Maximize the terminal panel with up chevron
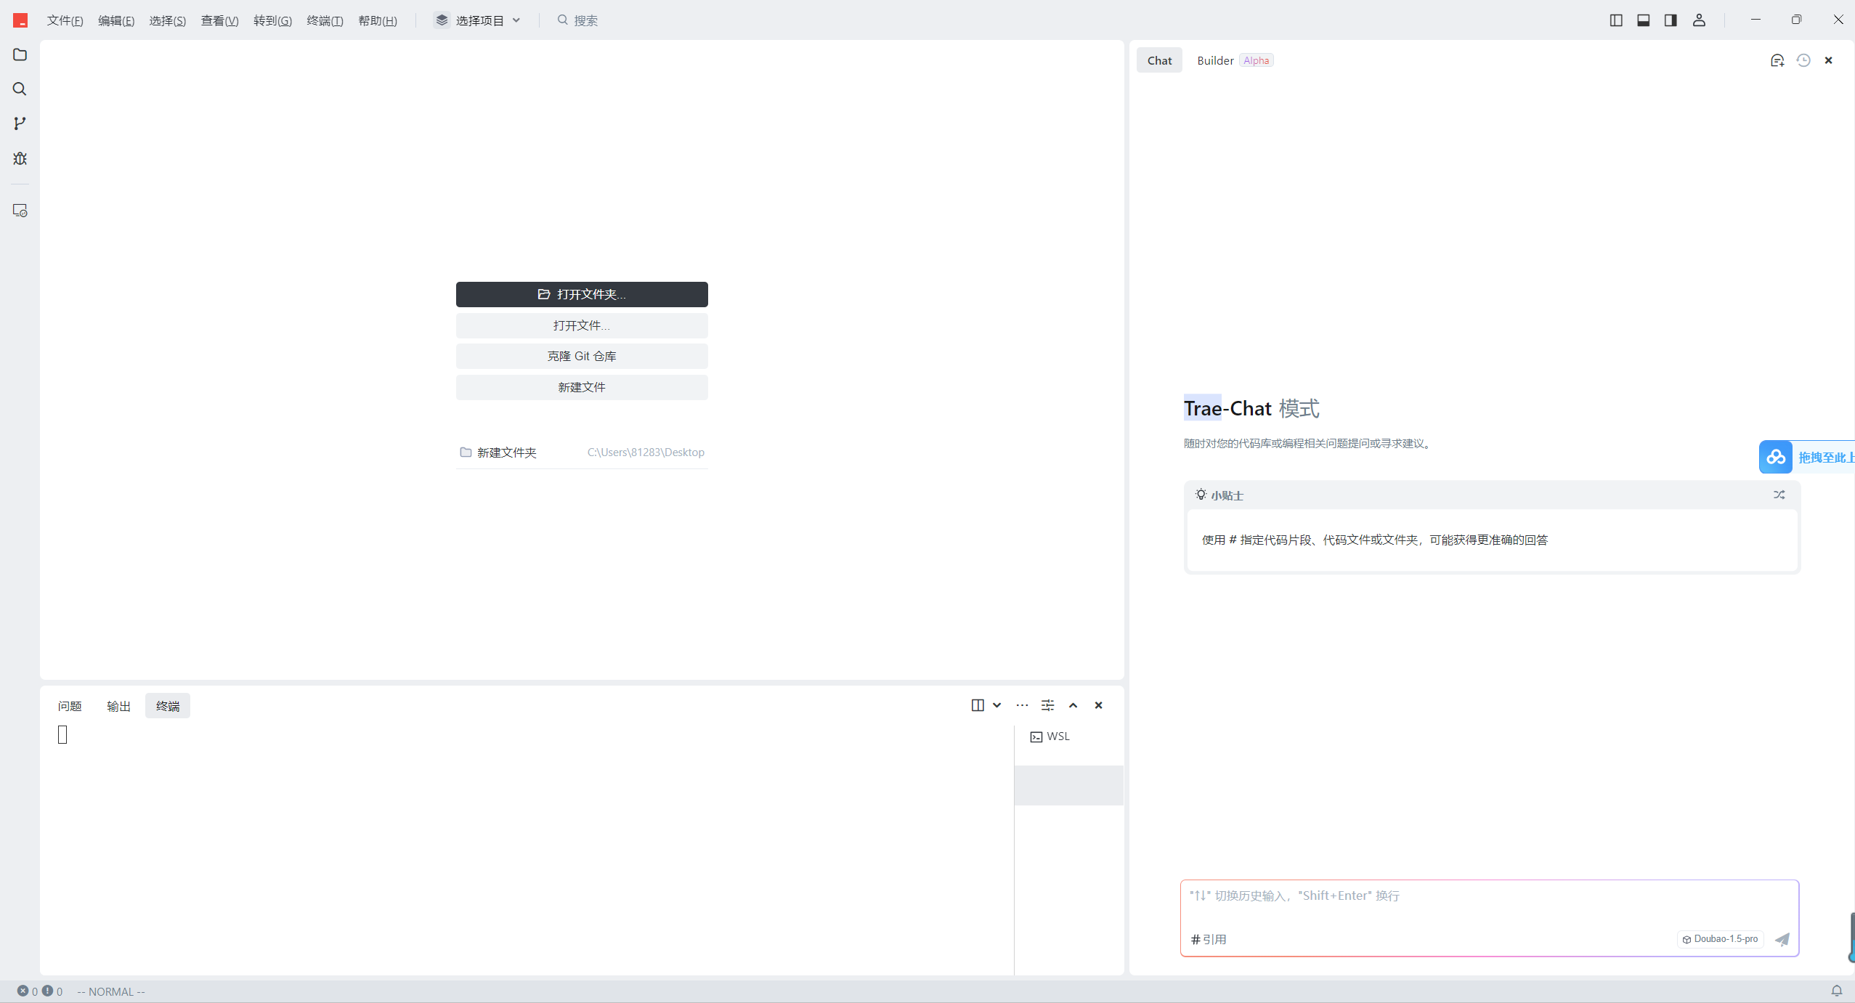Viewport: 1855px width, 1003px height. tap(1073, 705)
